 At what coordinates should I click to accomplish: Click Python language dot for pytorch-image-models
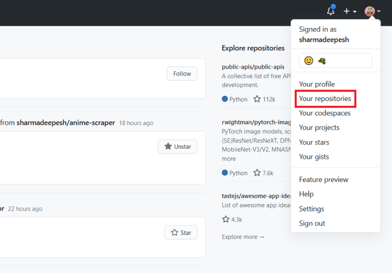point(225,172)
